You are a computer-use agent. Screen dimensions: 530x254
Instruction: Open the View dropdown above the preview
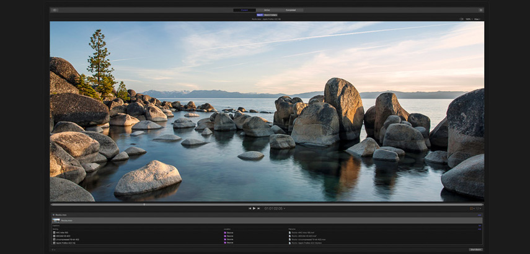(477, 19)
